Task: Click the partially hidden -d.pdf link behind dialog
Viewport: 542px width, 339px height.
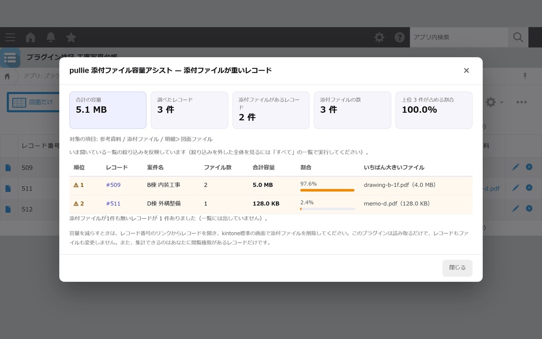Action: coord(491,189)
